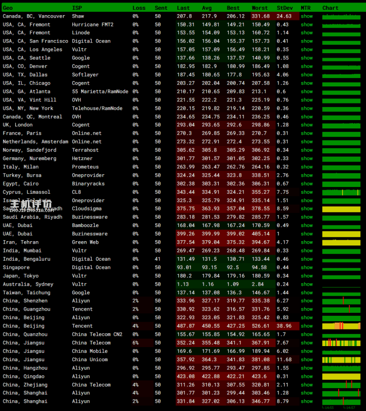366x411 pixels.
Task: Click 'show' for Dallas Softlayer row
Action: pyautogui.click(x=306, y=75)
